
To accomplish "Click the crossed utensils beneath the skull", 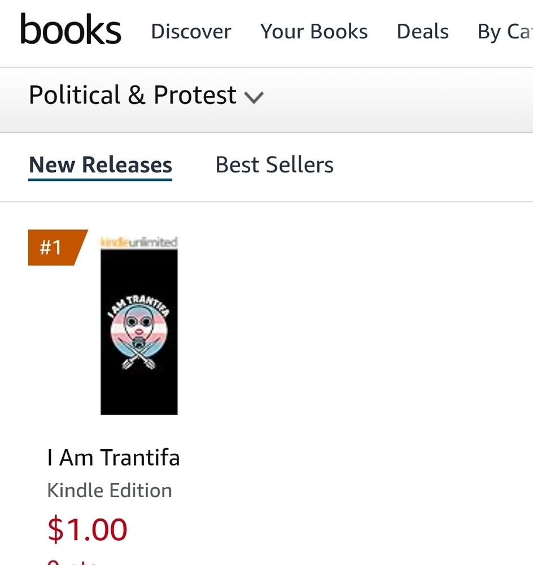I will coord(139,357).
